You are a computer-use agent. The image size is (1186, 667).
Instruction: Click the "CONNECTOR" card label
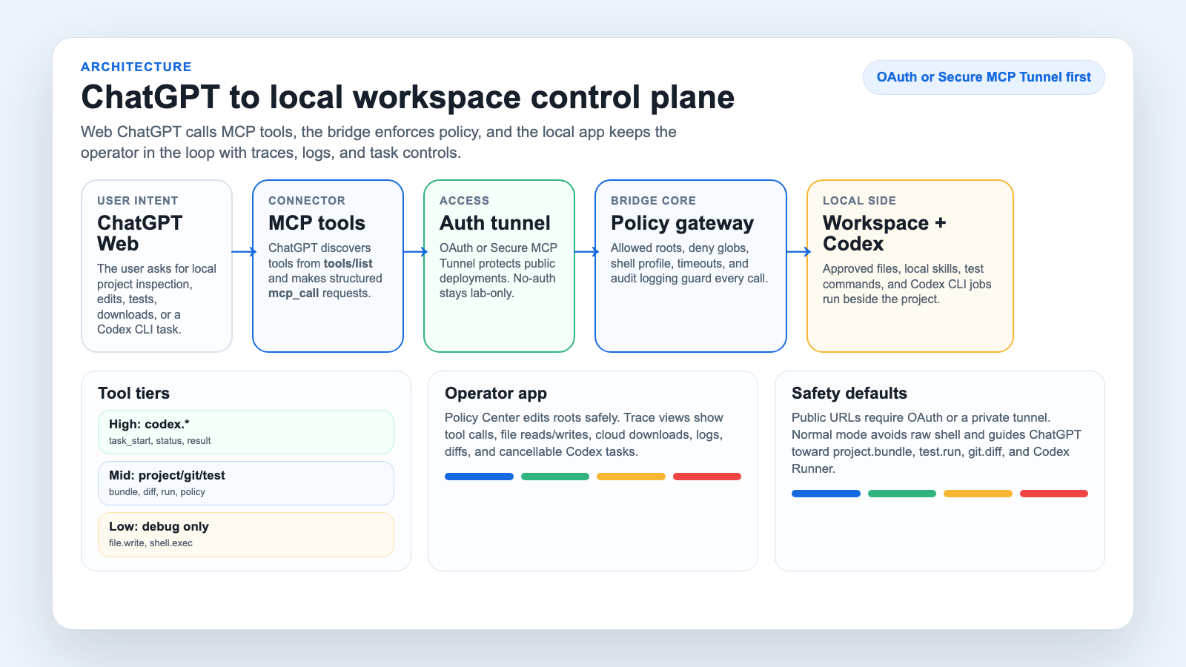coord(307,201)
